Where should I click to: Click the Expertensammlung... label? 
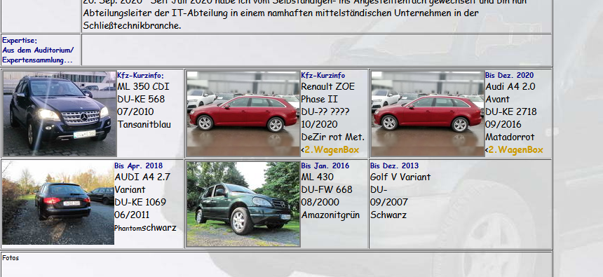pyautogui.click(x=37, y=60)
